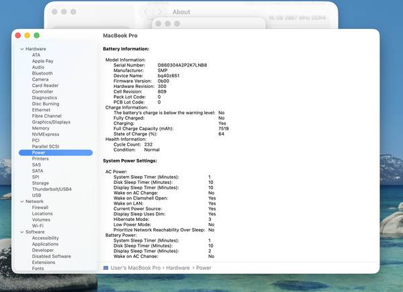Click the forward arrow in the About window
The height and width of the screenshot is (292, 403).
coord(159,12)
